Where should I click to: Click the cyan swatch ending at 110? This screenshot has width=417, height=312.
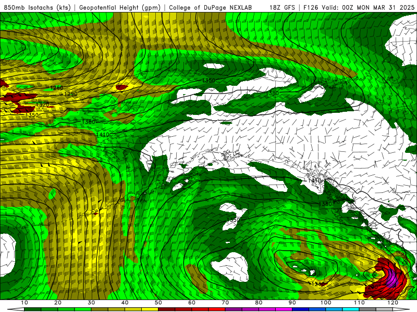coord(351,309)
